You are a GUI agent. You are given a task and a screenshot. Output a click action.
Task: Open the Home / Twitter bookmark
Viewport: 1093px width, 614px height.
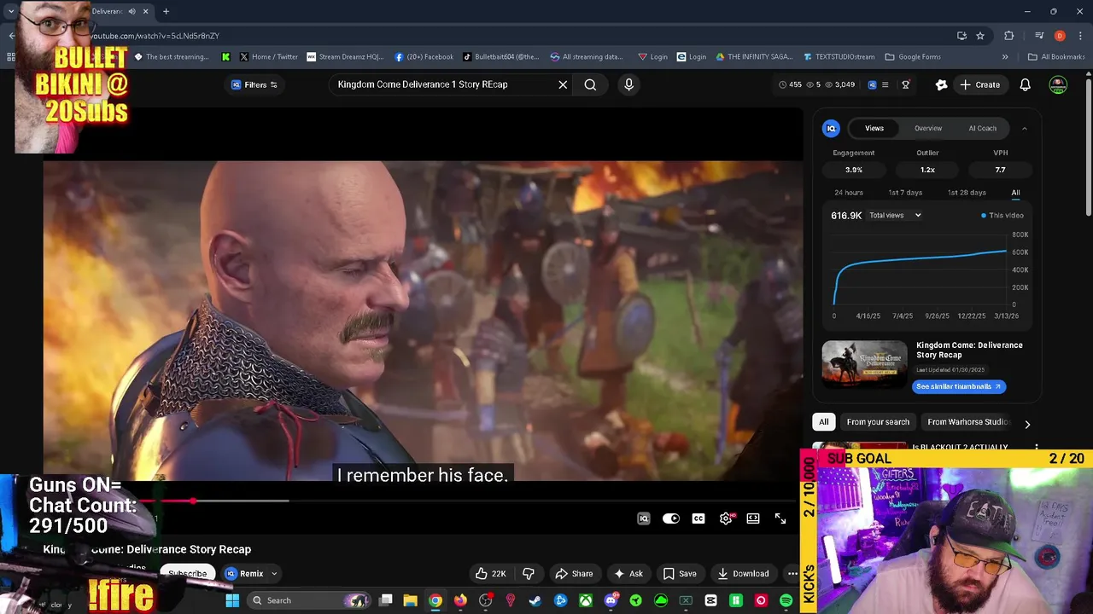click(268, 57)
